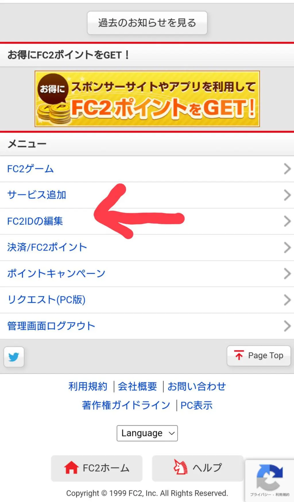Tap the 過去のお知らせを見る button

pos(147,23)
